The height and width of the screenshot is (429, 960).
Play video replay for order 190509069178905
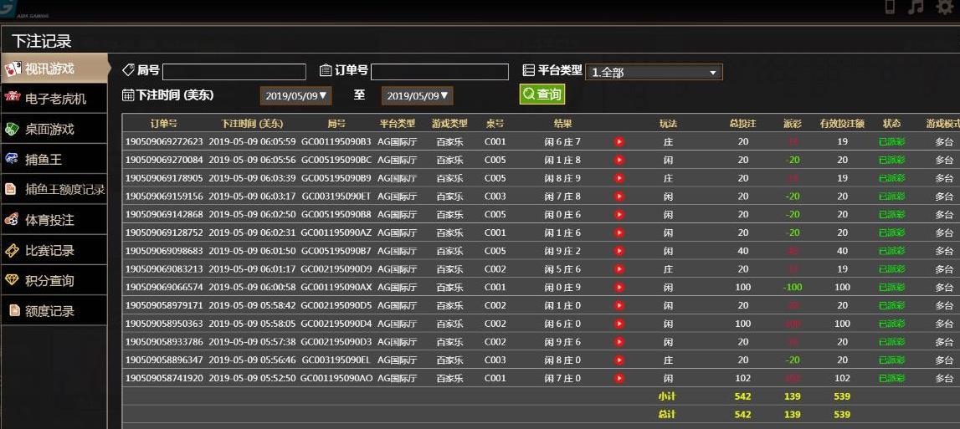(619, 178)
